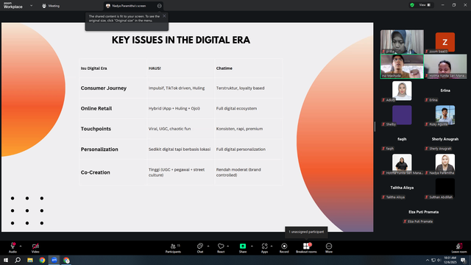Image resolution: width=471 pixels, height=265 pixels.
Task: Open the Zoom Workplace dropdown arrow
Action: click(31, 6)
